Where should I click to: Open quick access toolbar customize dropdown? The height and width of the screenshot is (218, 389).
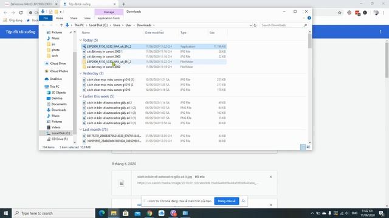tap(61, 12)
